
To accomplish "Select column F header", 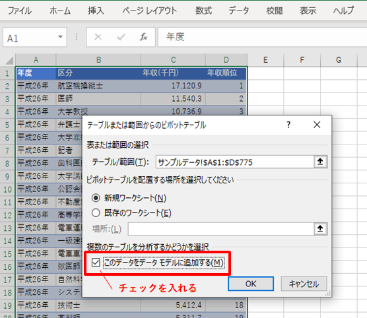I will [x=302, y=60].
